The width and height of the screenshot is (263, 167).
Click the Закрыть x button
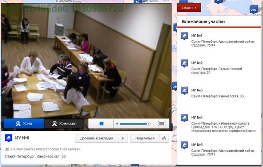[x=189, y=8]
